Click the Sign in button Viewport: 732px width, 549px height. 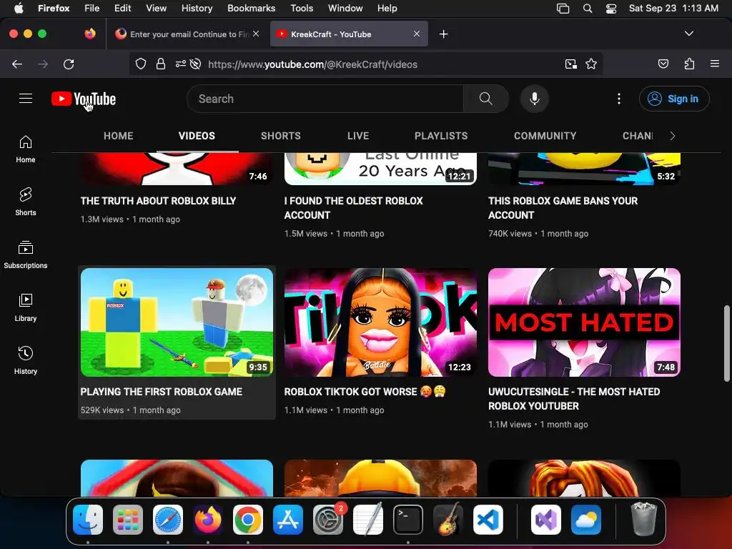(674, 99)
